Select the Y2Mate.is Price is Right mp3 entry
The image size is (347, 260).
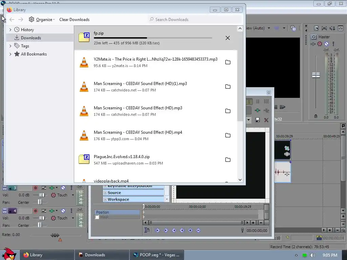click(156, 62)
